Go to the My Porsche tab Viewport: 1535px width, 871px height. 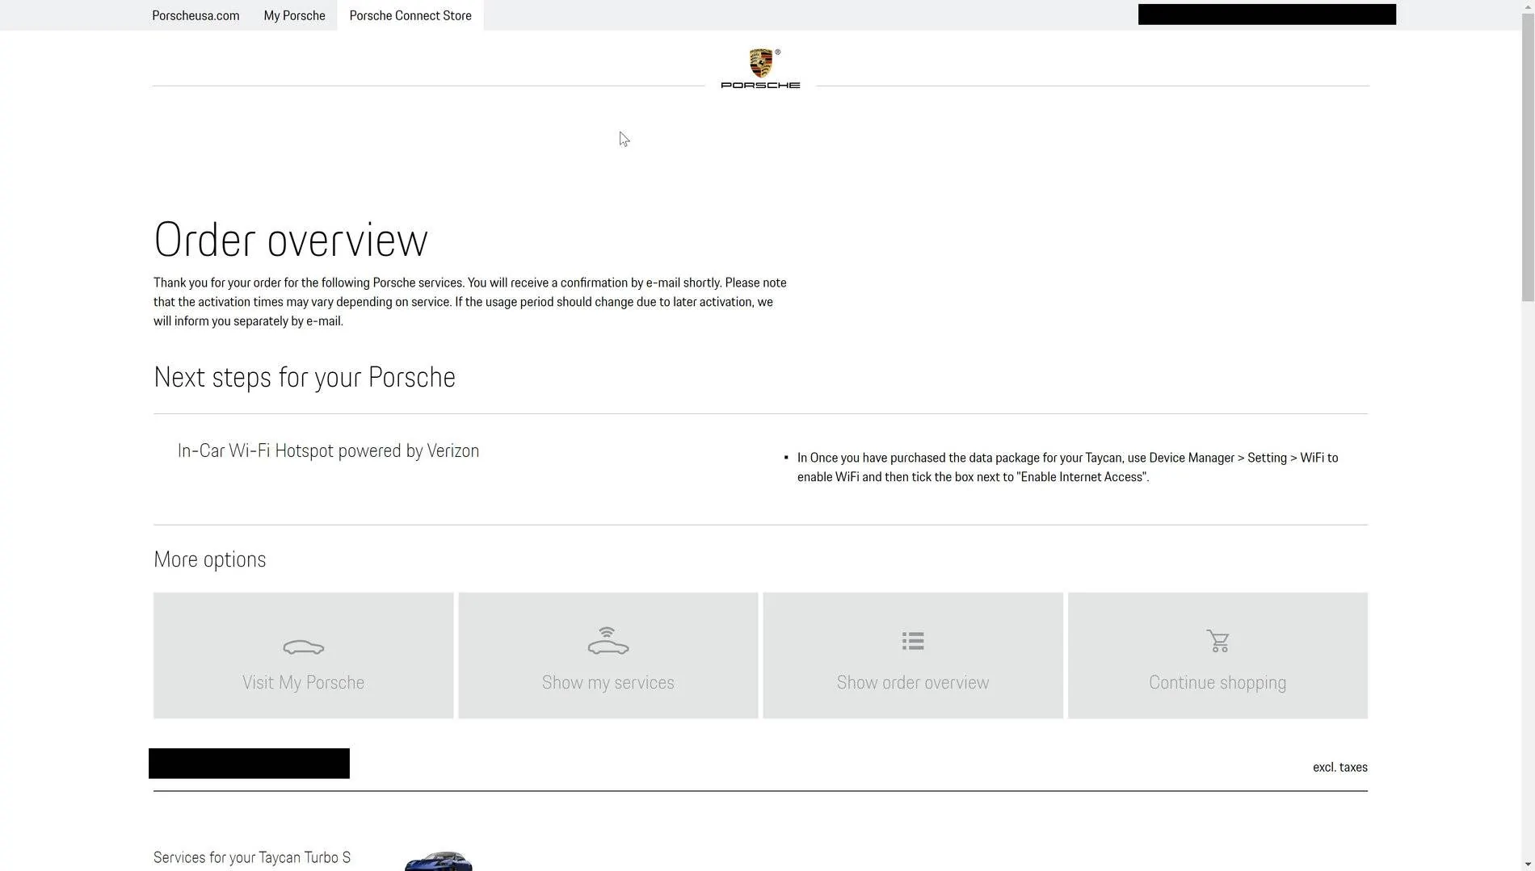pyautogui.click(x=294, y=15)
